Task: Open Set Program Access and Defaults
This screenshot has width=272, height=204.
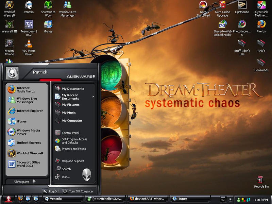Action: pyautogui.click(x=74, y=141)
